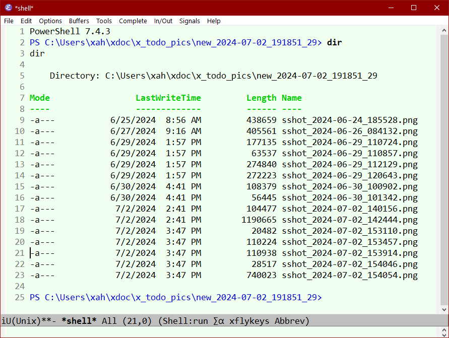Click file sshot_2024-07-02_153914.png

coord(350,253)
